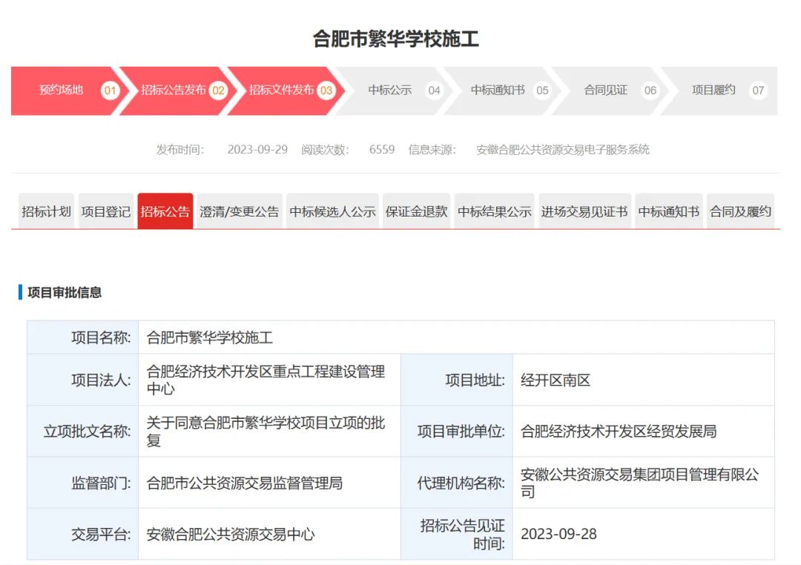Screen dimensions: 801x565
Task: Click 合肥市公共资源交易监督管理局 cell
Action: coord(270,483)
